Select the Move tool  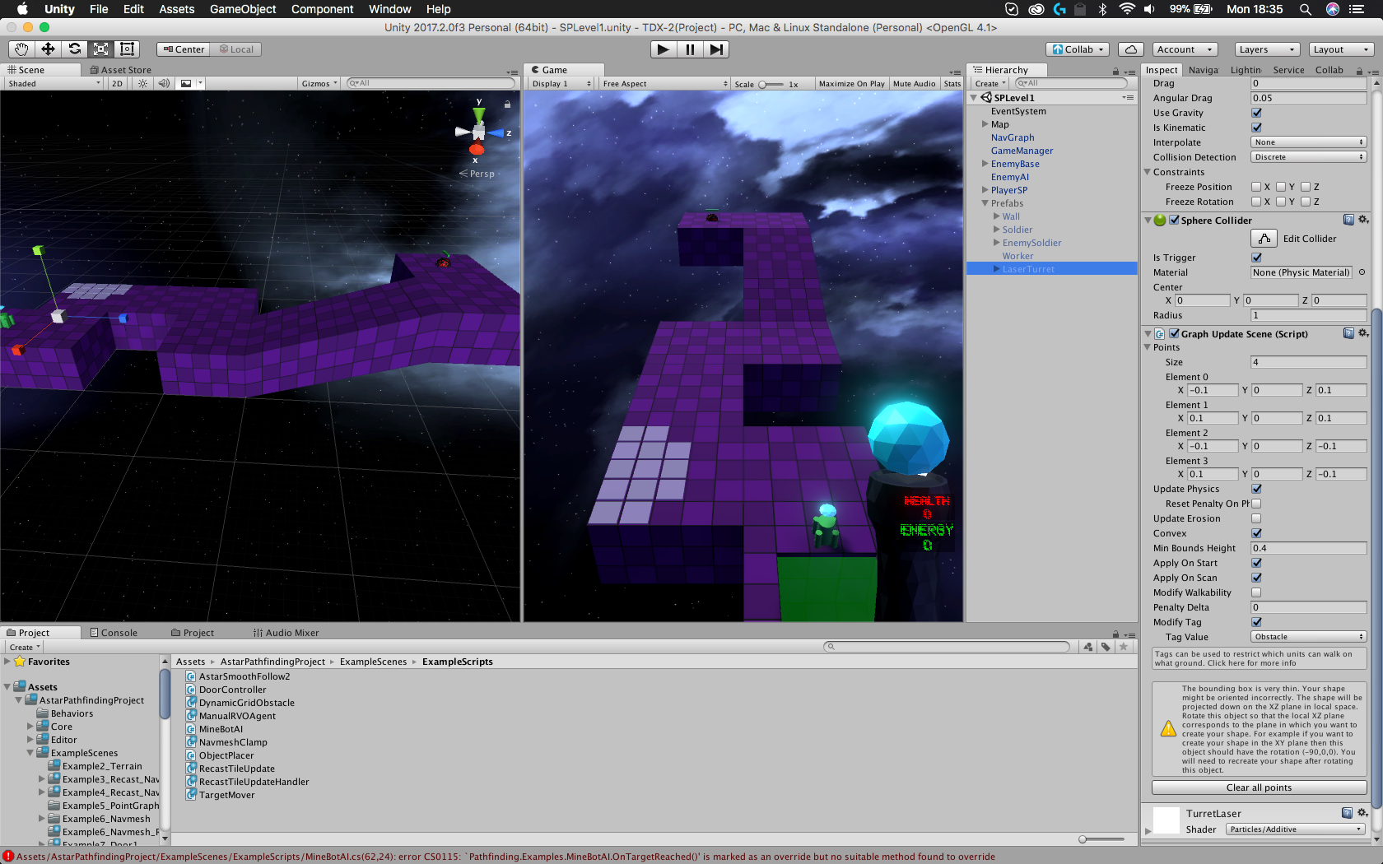coord(48,49)
